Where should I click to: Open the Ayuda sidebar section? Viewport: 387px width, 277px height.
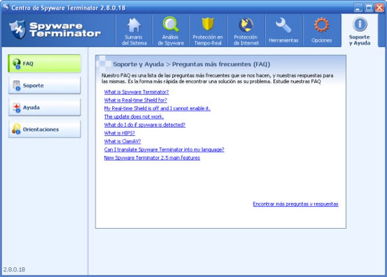44,108
